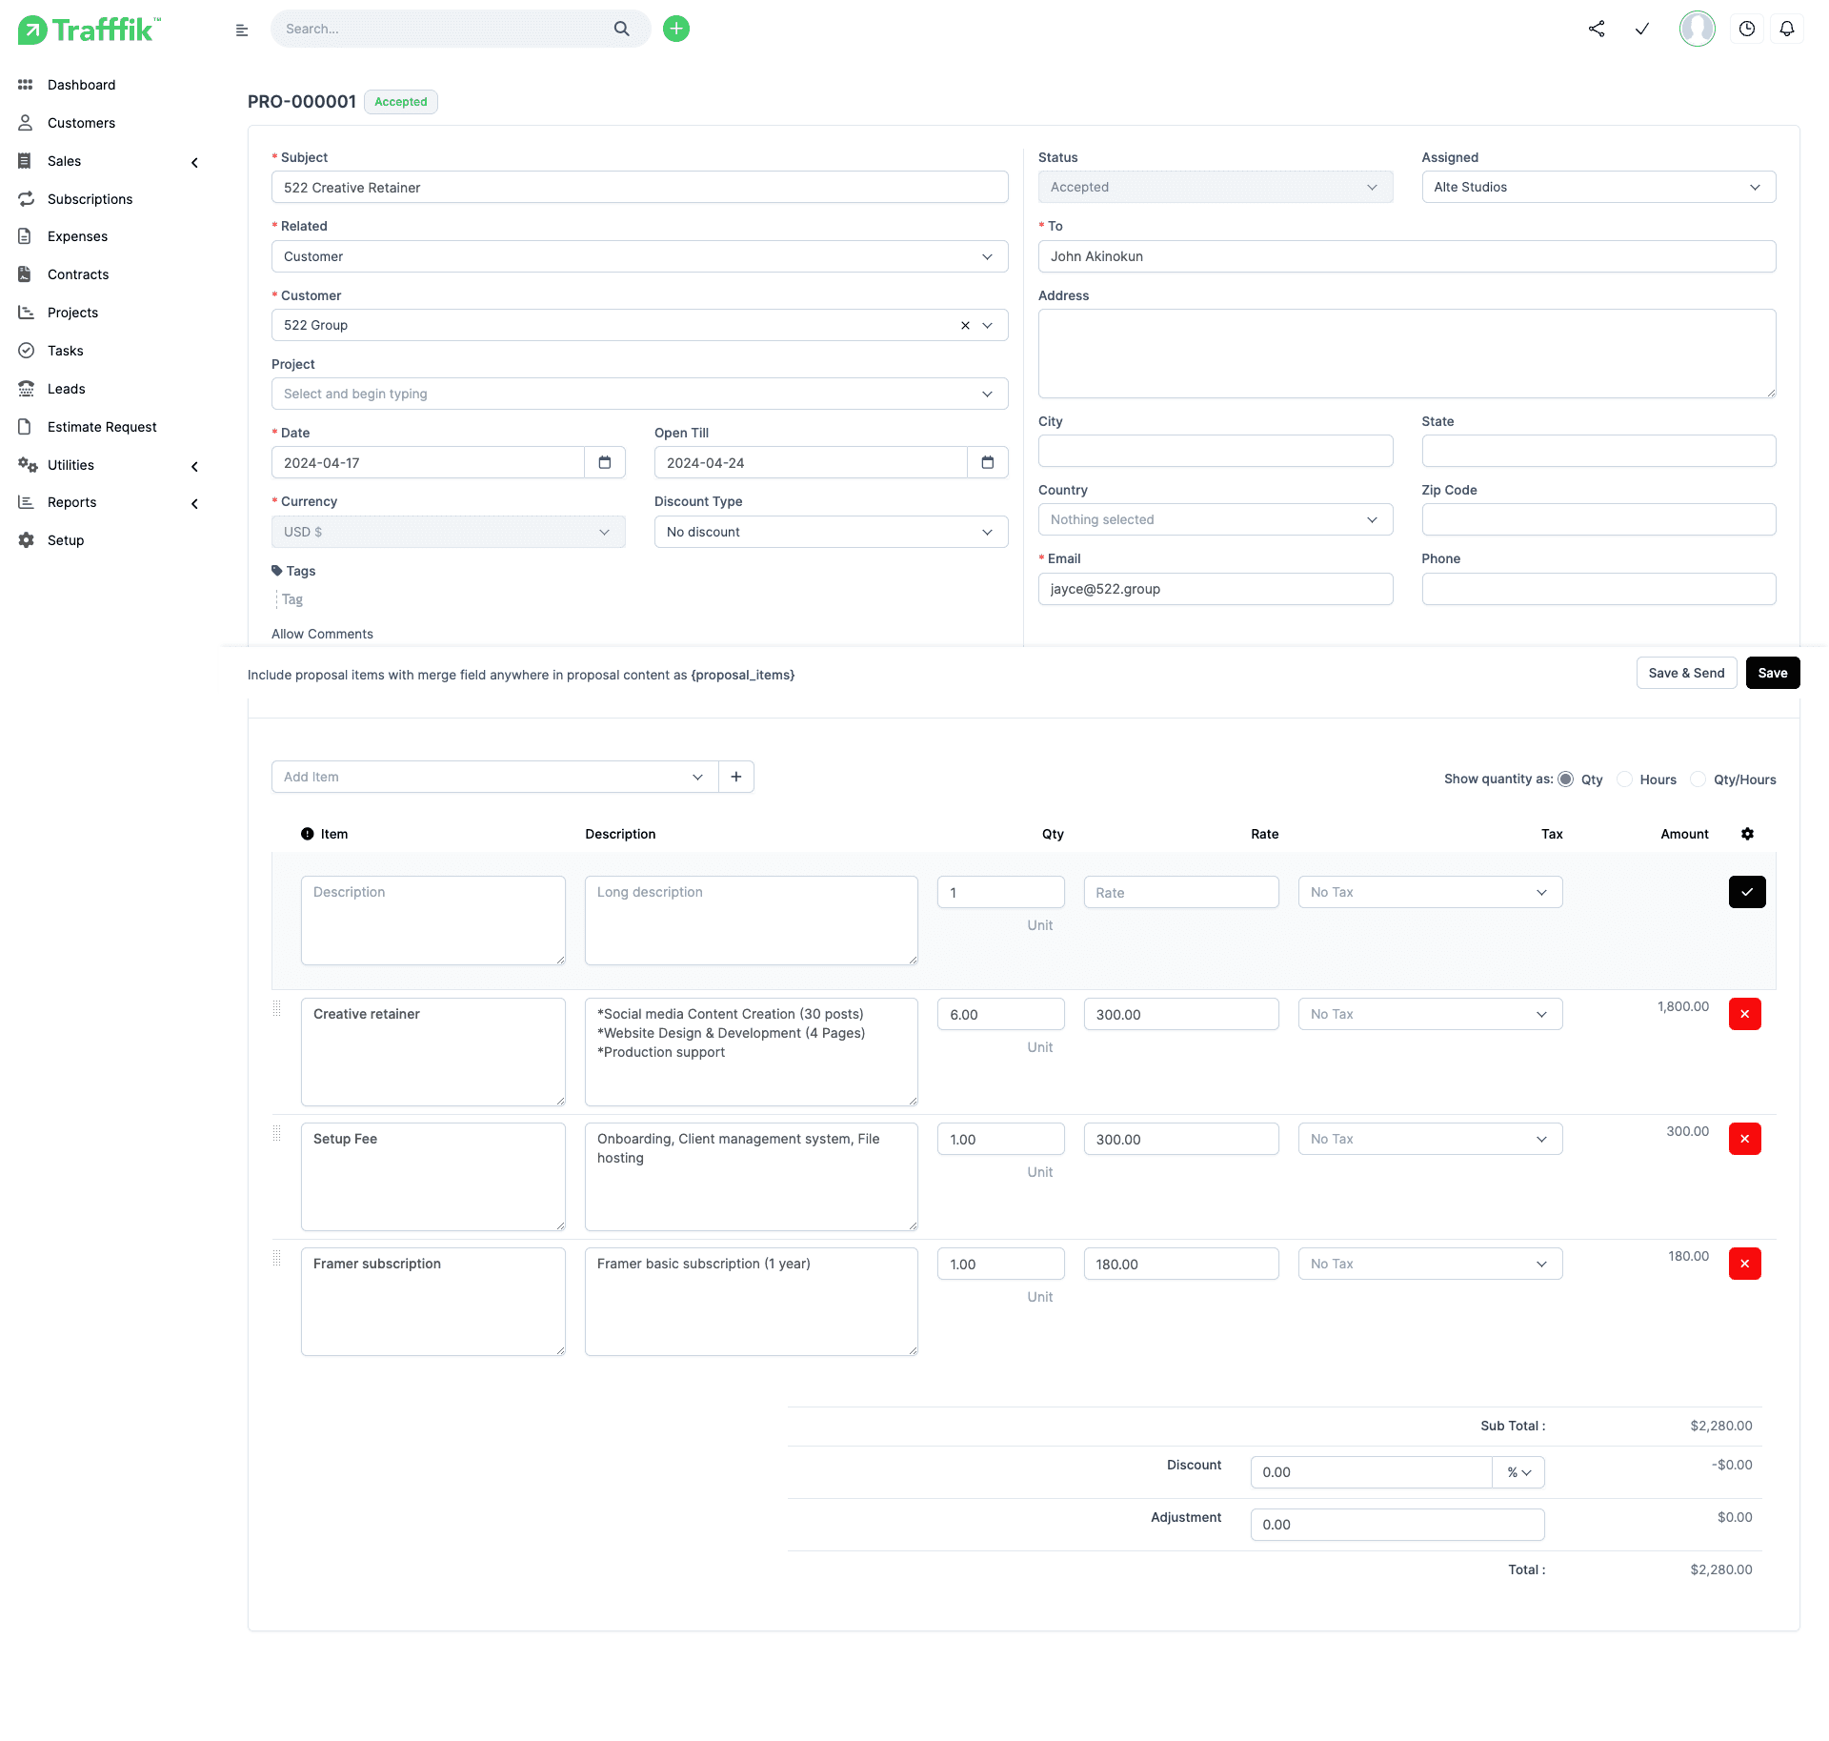1829x1741 pixels.
Task: Click the Save & Send button
Action: point(1686,673)
